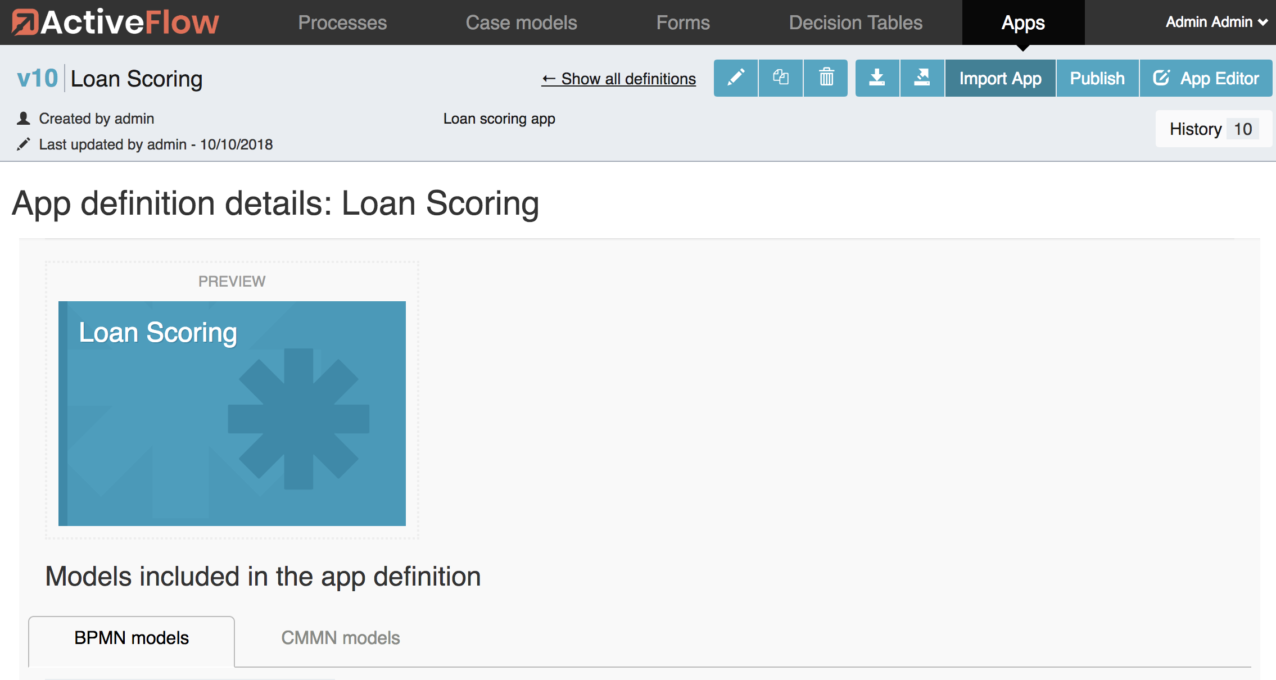Image resolution: width=1276 pixels, height=680 pixels.
Task: Go to Processes tab
Action: [342, 22]
